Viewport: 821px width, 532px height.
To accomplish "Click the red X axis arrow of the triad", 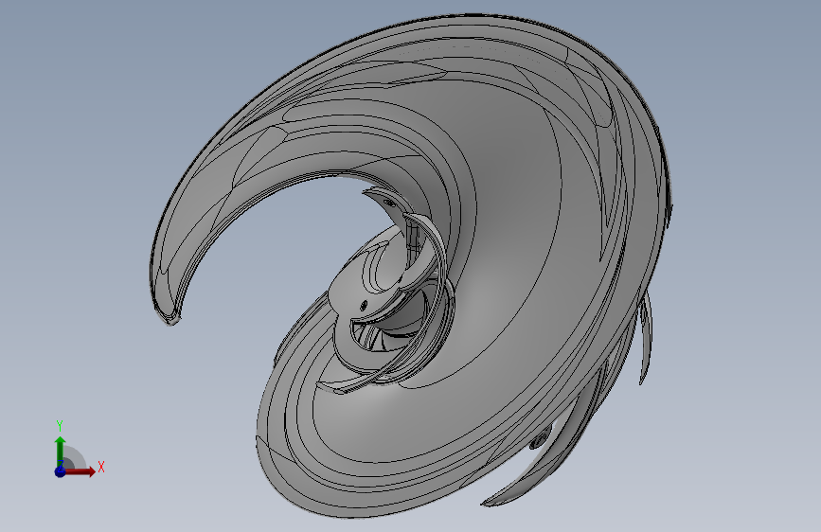I will click(x=80, y=471).
